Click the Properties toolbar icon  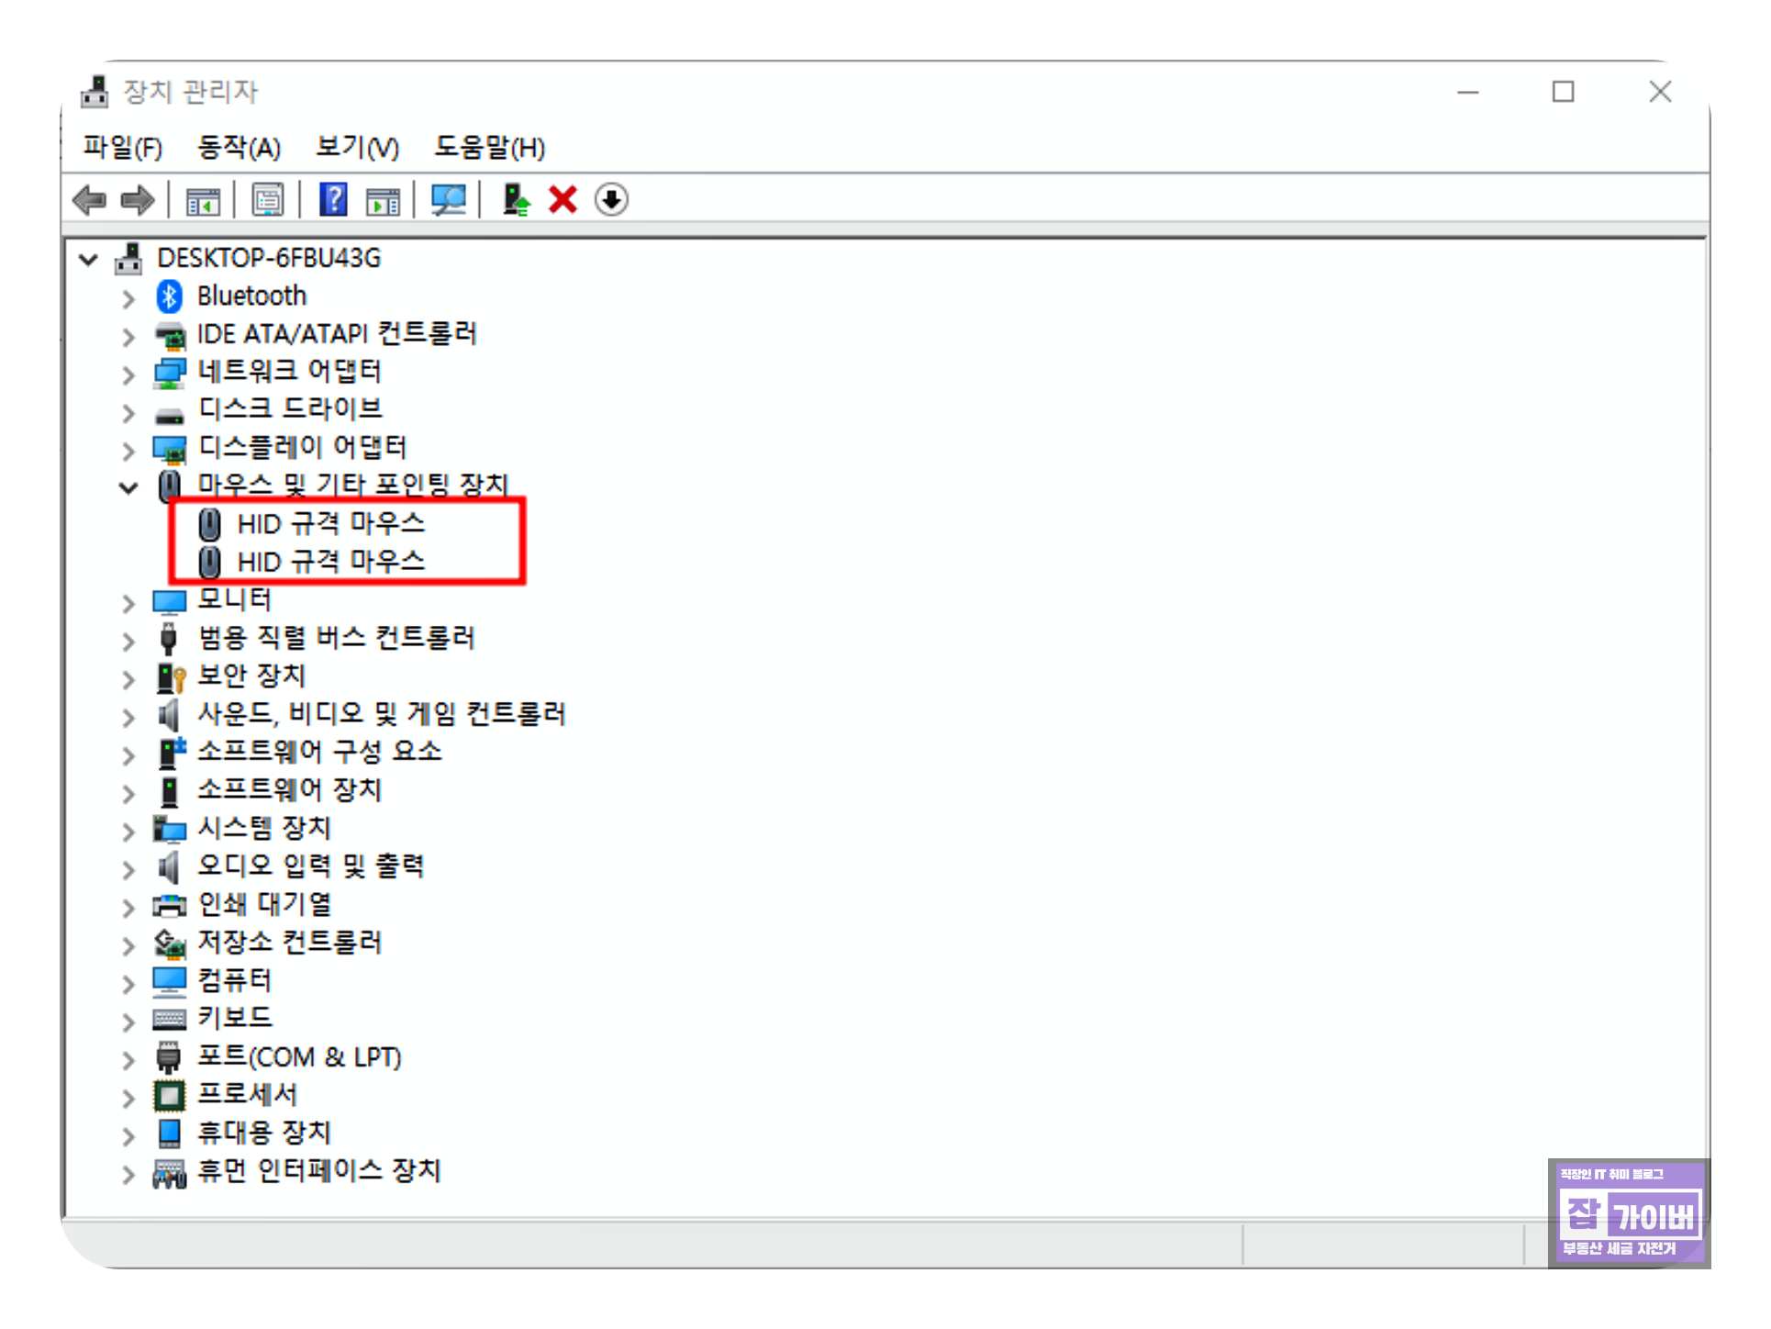pyautogui.click(x=268, y=200)
